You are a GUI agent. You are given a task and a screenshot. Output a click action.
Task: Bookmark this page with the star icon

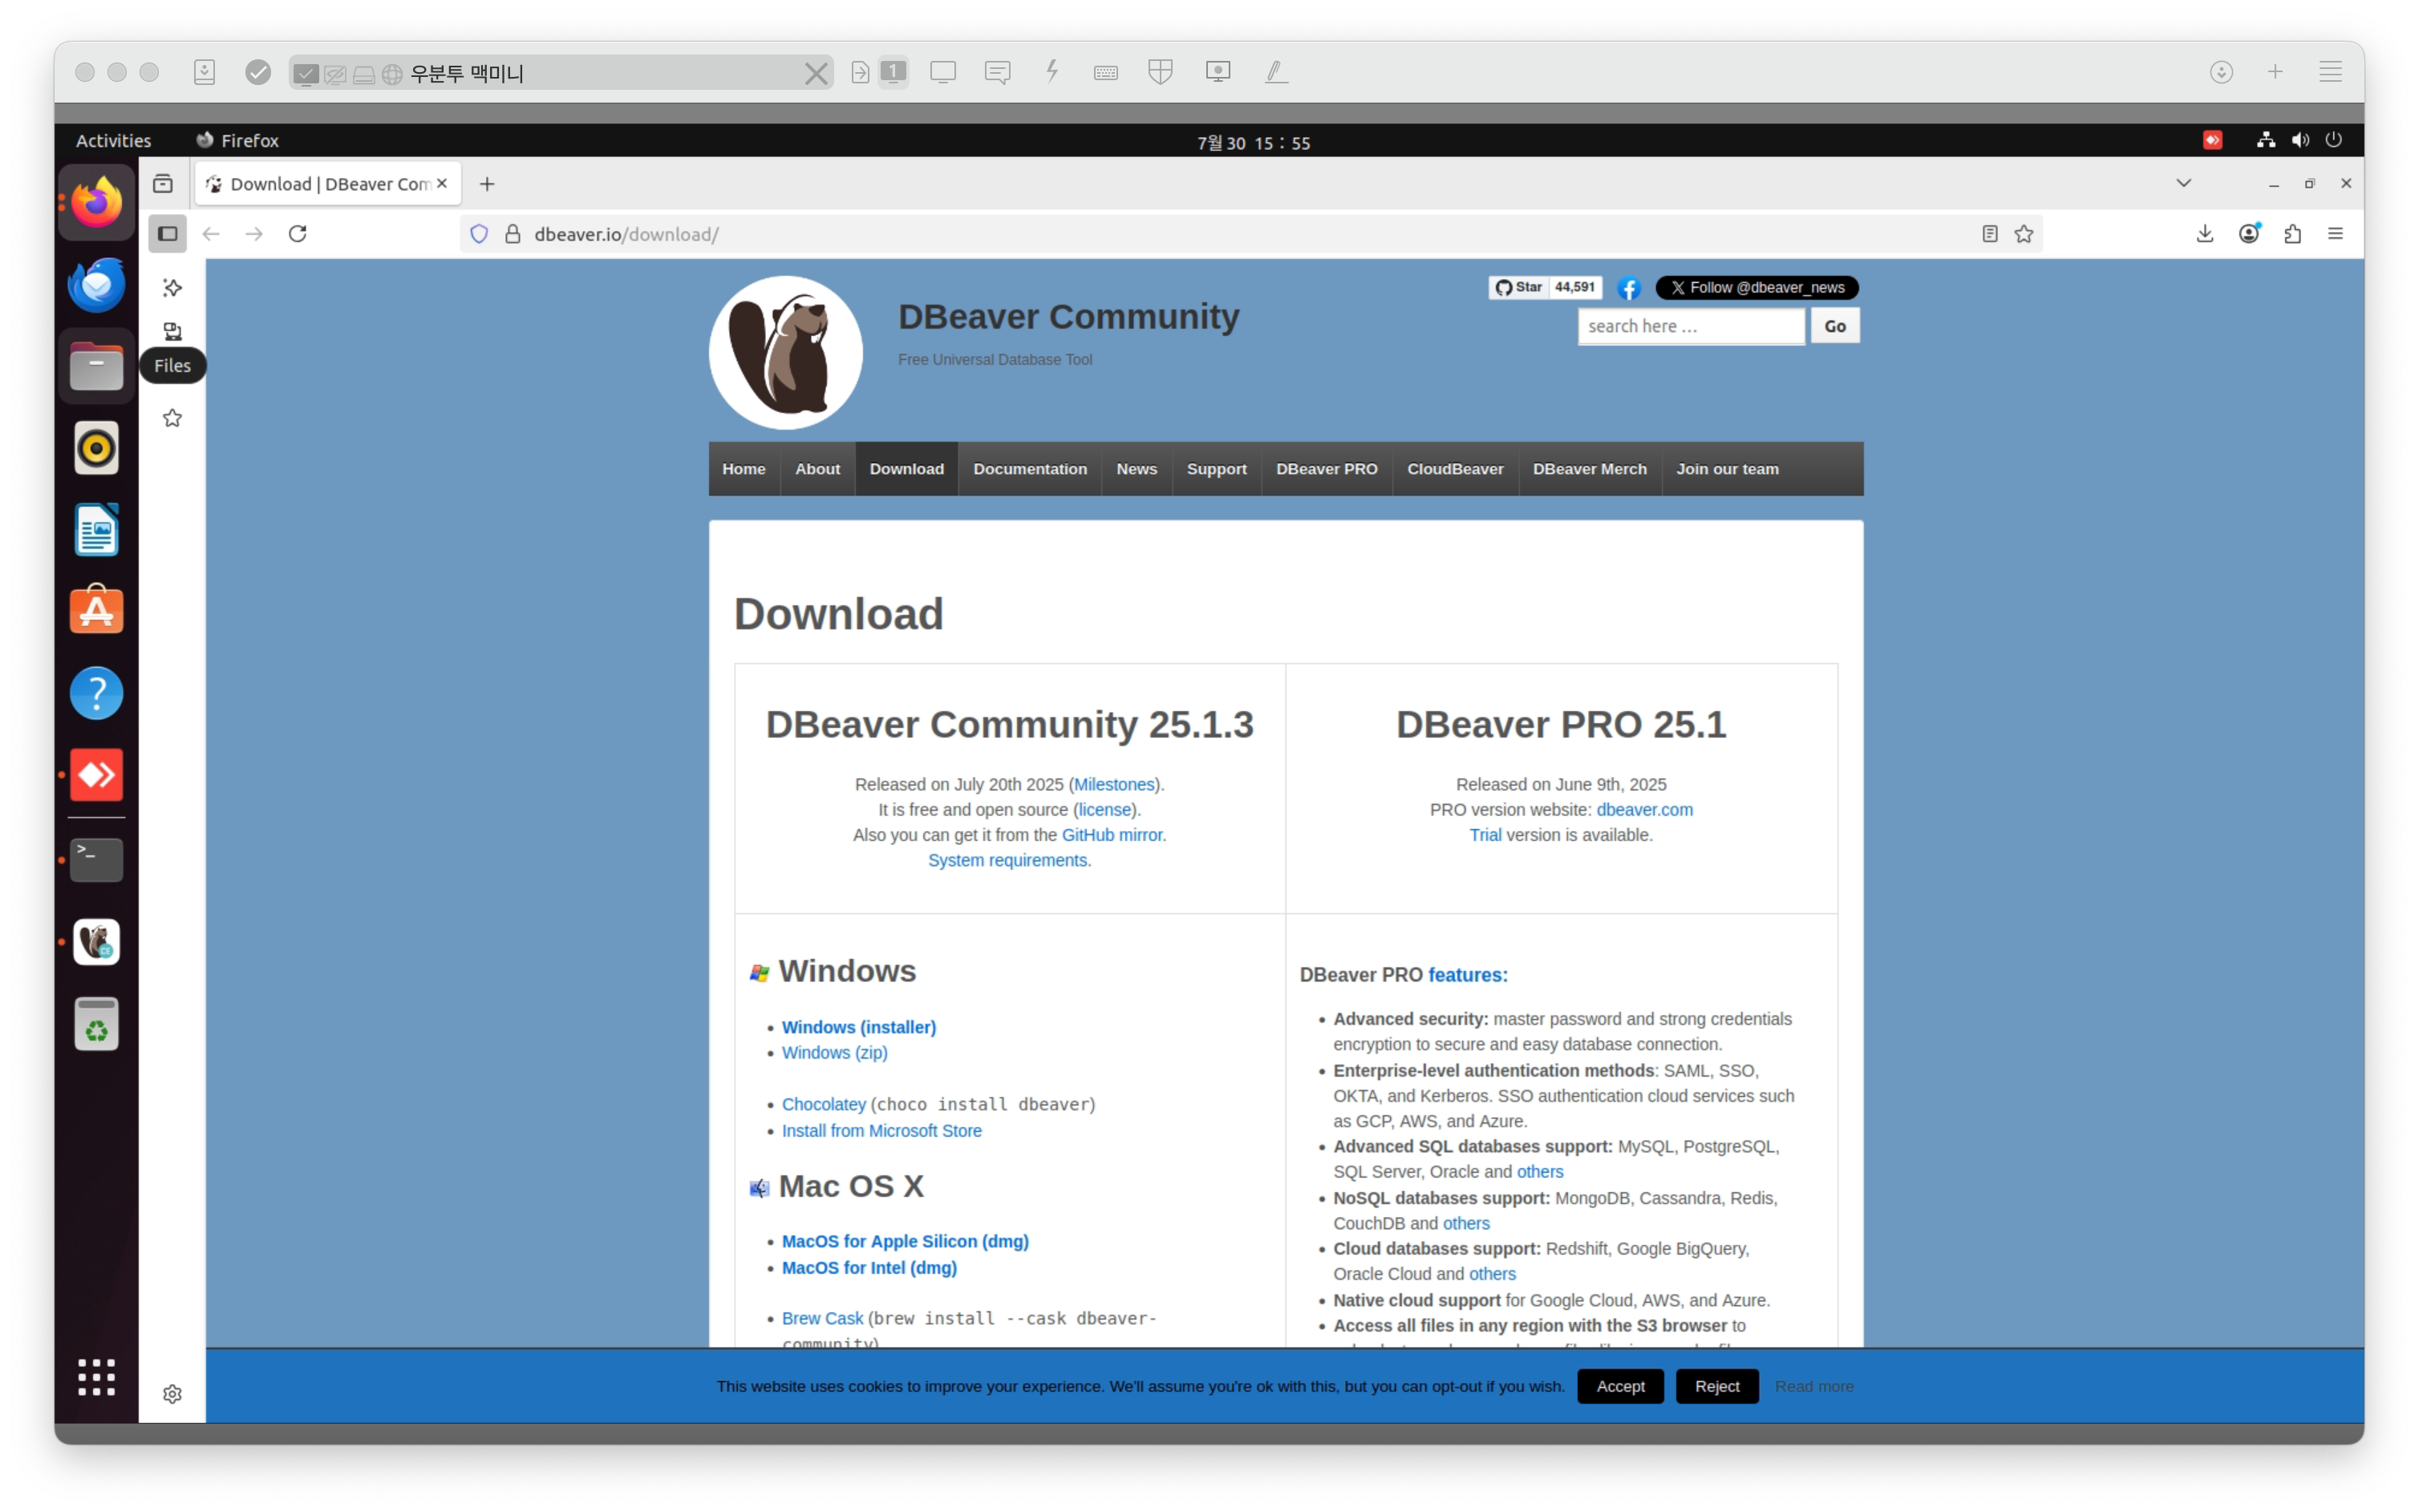click(x=2024, y=234)
